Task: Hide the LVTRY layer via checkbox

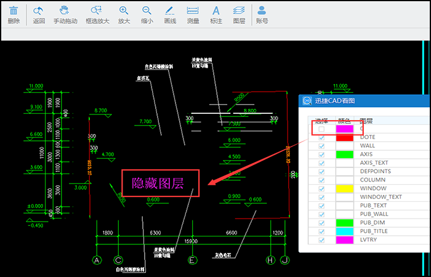Action: click(x=321, y=240)
